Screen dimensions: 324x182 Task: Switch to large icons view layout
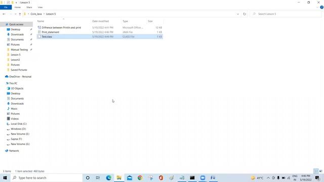point(321,171)
